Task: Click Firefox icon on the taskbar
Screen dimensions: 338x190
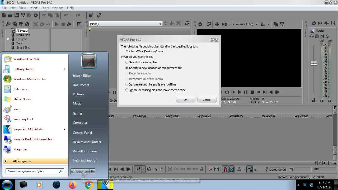Action: click(x=72, y=185)
